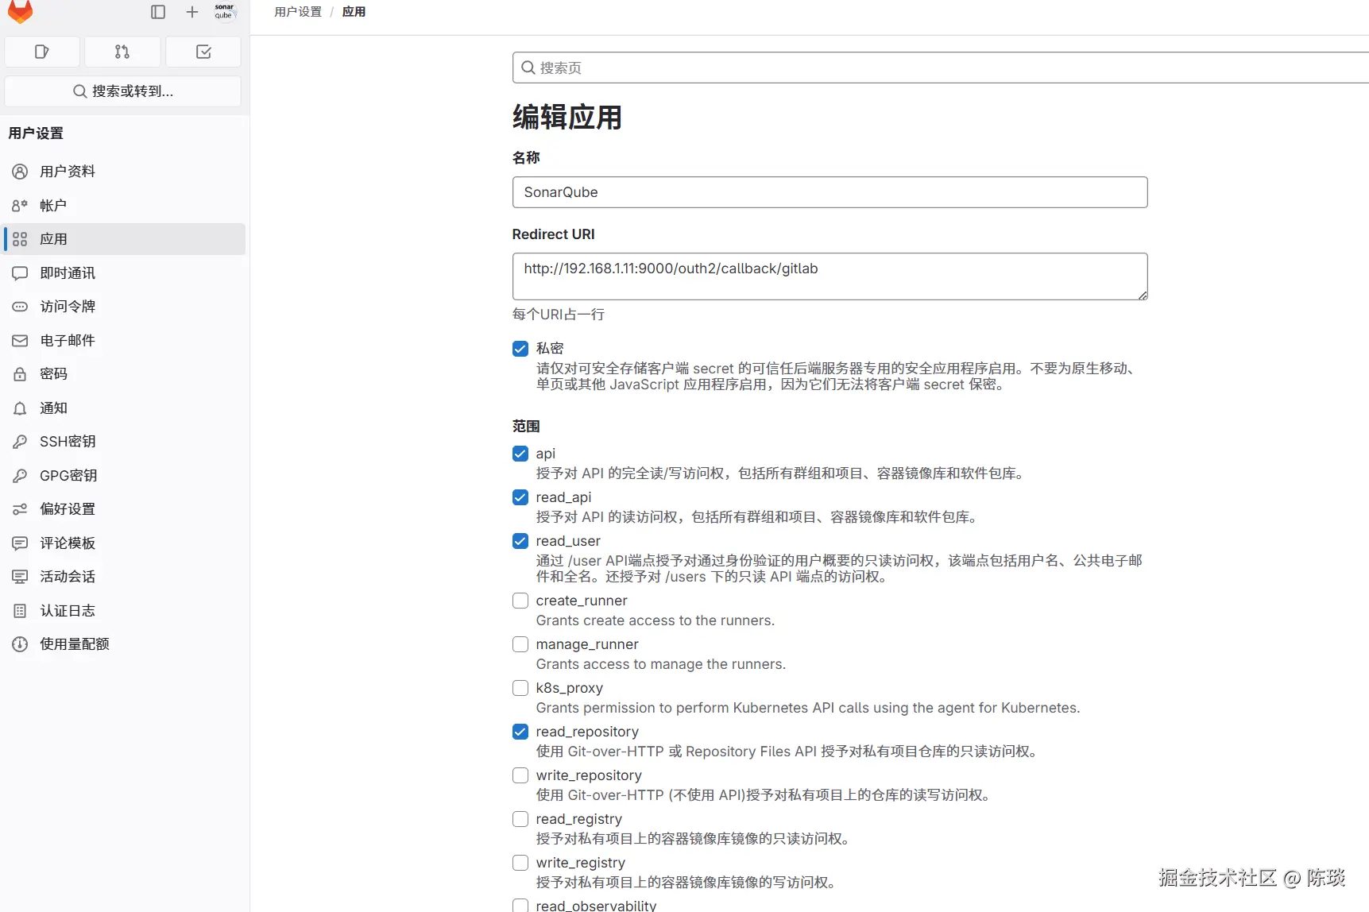Viewport: 1369px width, 912px height.
Task: Click the quota icon beside 使用量配额
Action: 20,644
